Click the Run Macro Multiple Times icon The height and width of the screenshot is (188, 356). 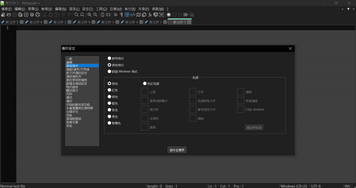point(186,15)
